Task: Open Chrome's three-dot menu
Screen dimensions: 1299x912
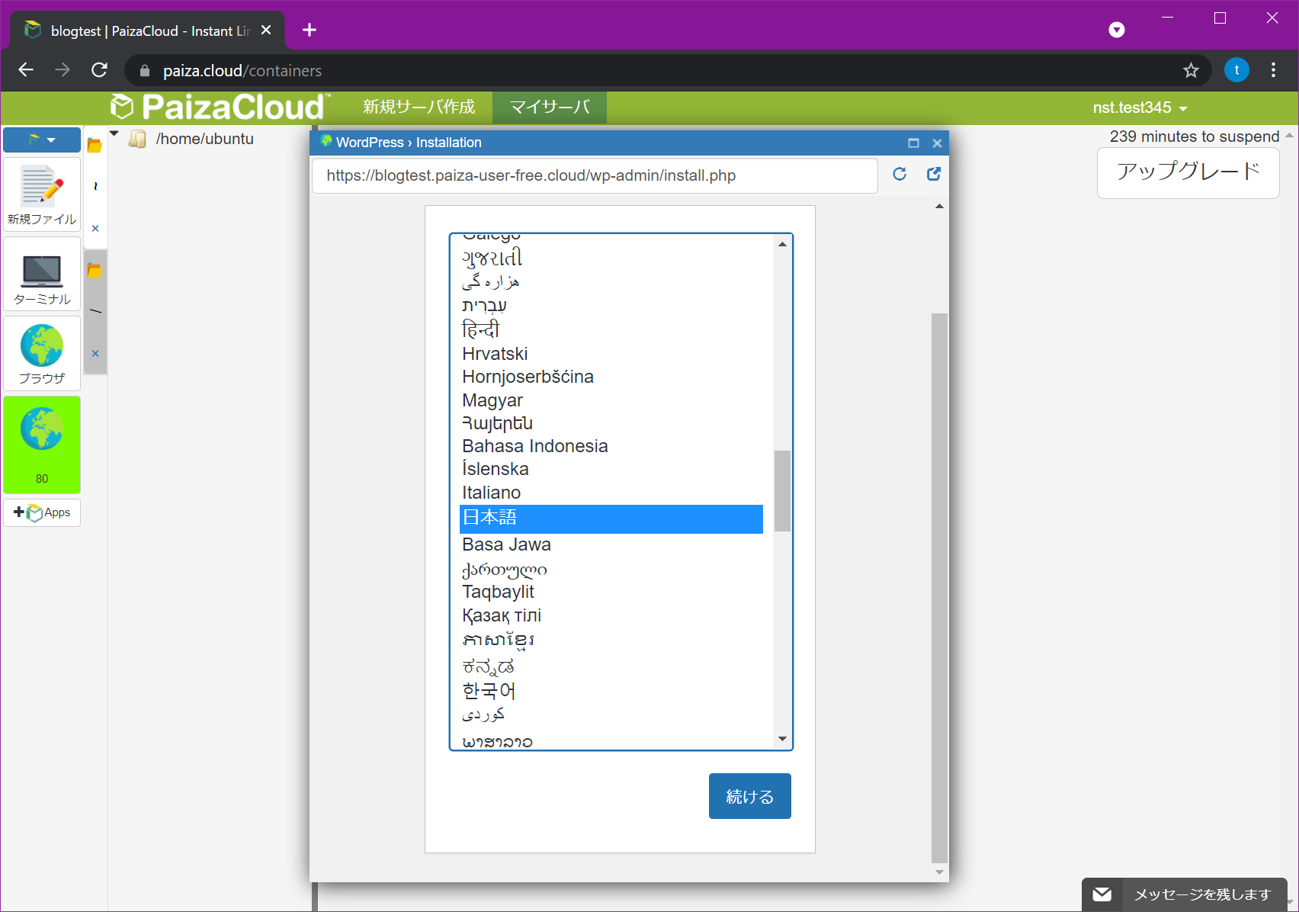Action: 1273,70
